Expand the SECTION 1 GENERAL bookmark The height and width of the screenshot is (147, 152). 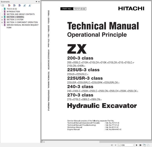[2, 17]
